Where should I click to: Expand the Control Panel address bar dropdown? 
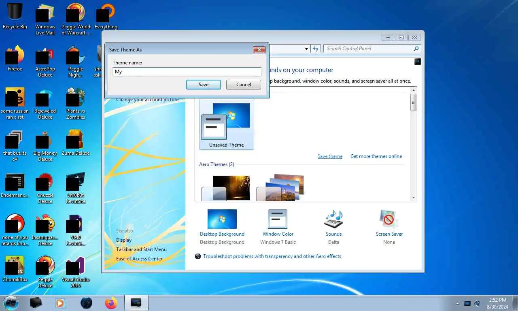point(306,49)
